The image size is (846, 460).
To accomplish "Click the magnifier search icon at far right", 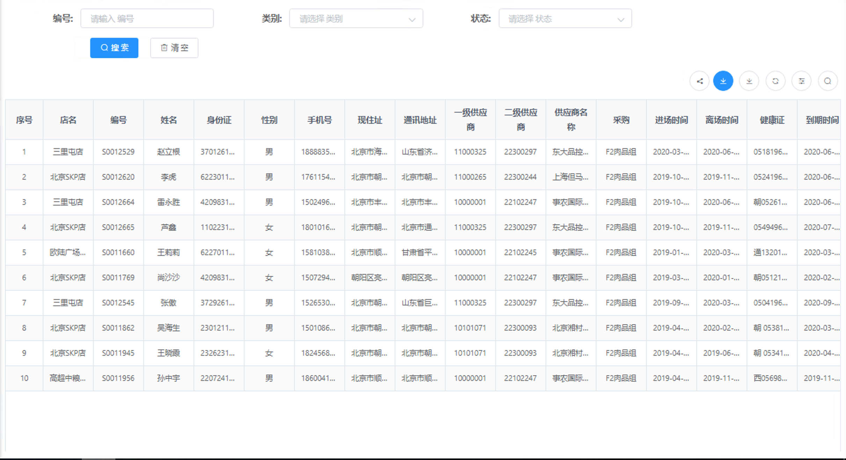I will pos(827,81).
